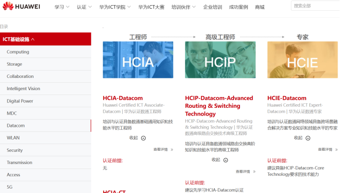Select Security in sidebar list
This screenshot has width=340, height=193.
[x=46, y=150]
